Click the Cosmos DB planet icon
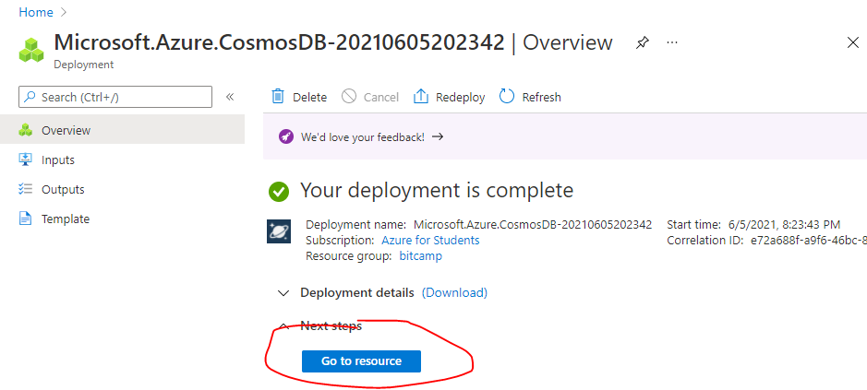This screenshot has width=867, height=390. 279,232
